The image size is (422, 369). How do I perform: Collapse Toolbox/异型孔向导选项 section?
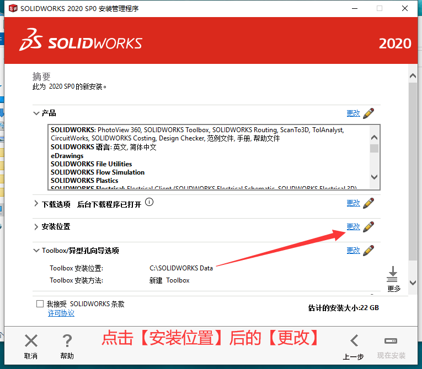coord(36,251)
